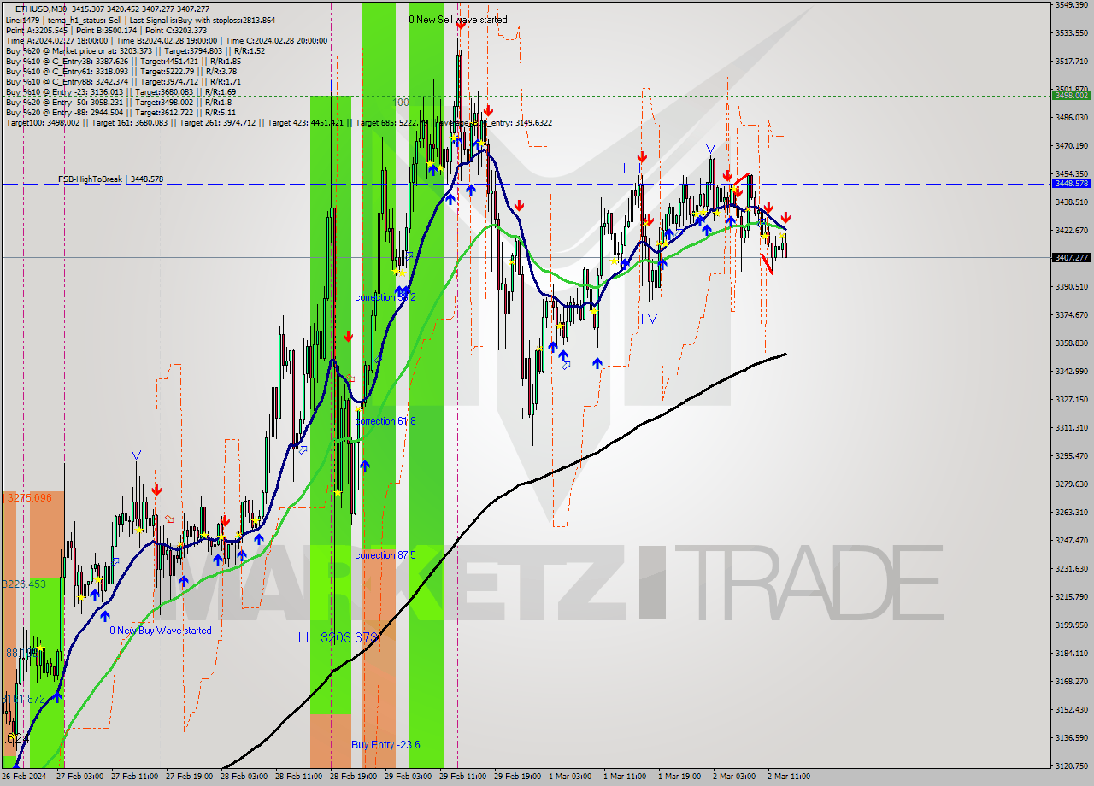This screenshot has width=1094, height=786.
Task: Click the 3247.470 price axis value
Action: [x=1071, y=541]
